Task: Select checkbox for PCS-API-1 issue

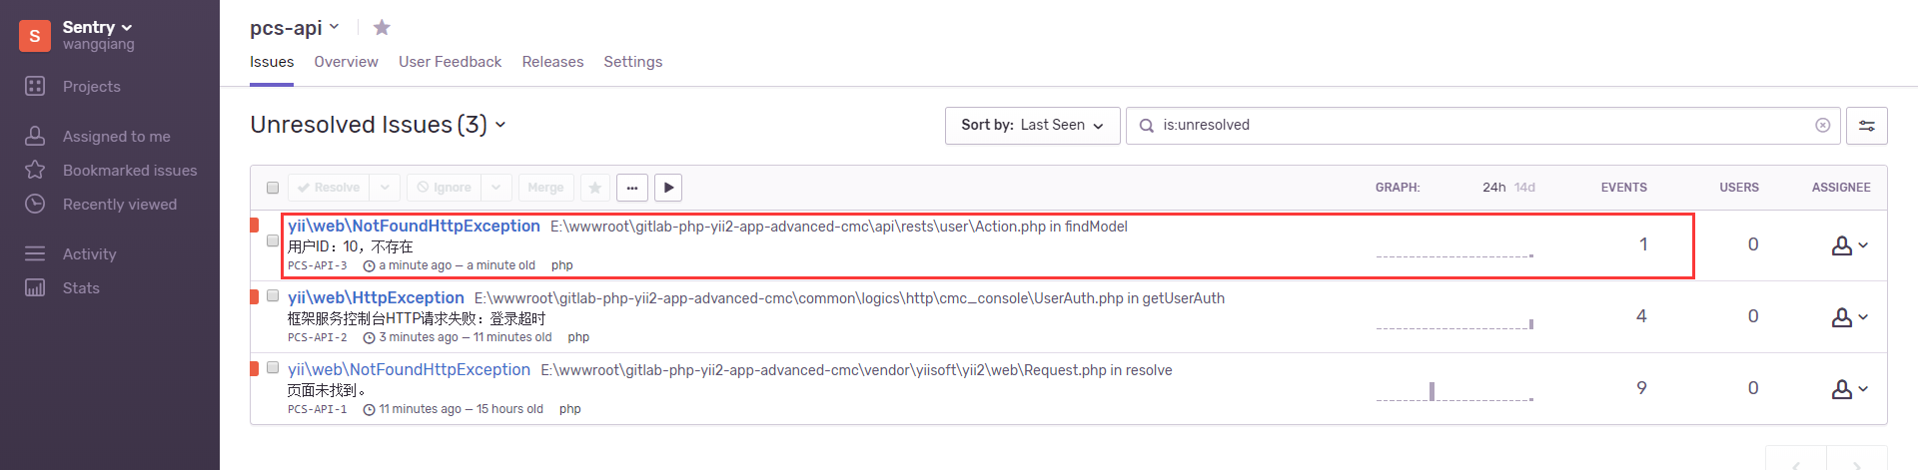Action: click(273, 368)
